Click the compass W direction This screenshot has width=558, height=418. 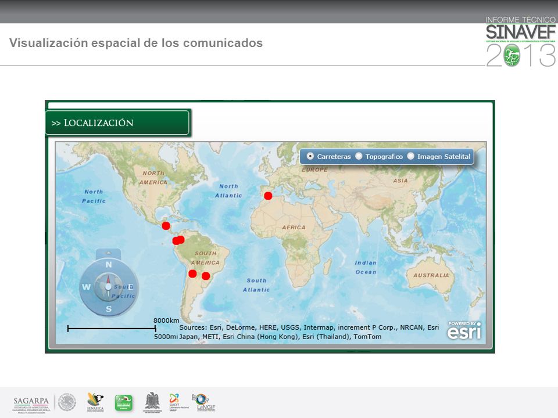tap(86, 287)
